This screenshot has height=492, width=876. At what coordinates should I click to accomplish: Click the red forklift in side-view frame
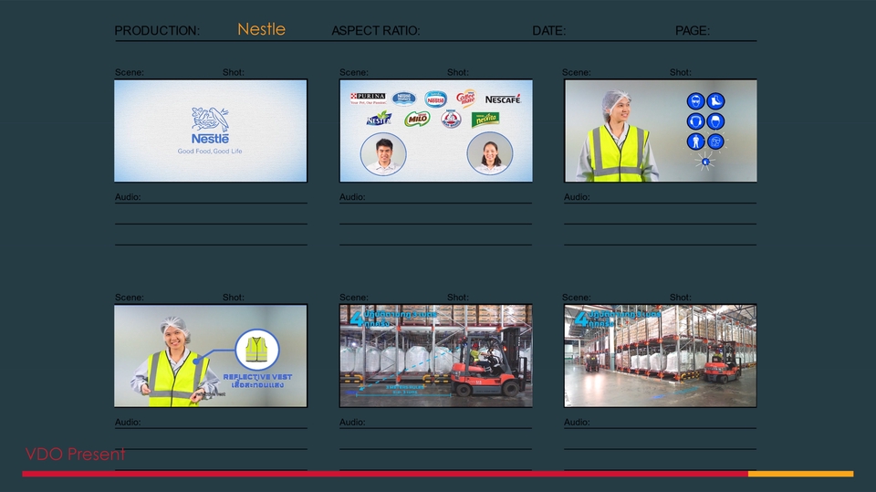[x=487, y=363]
